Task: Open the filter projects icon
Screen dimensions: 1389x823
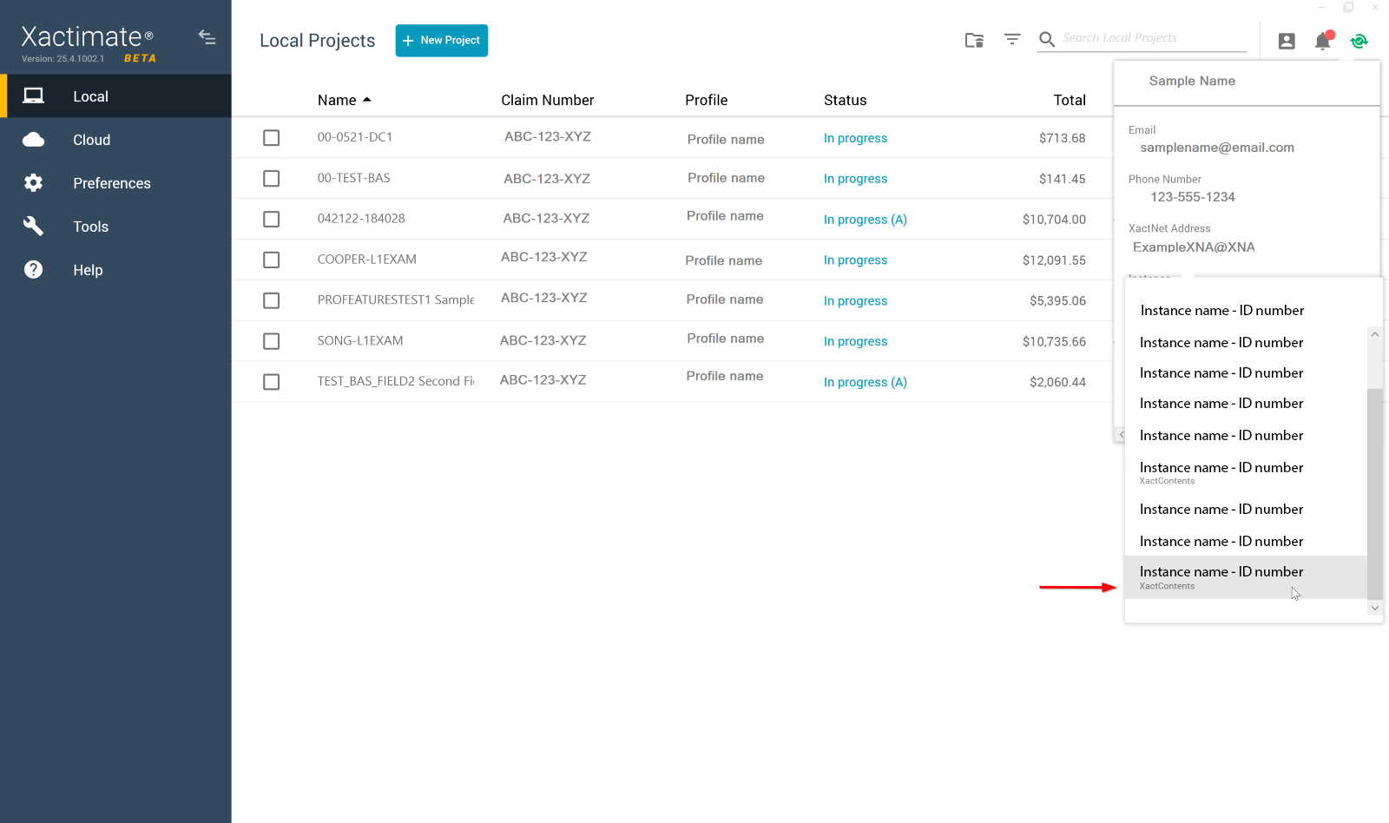Action: click(1012, 39)
